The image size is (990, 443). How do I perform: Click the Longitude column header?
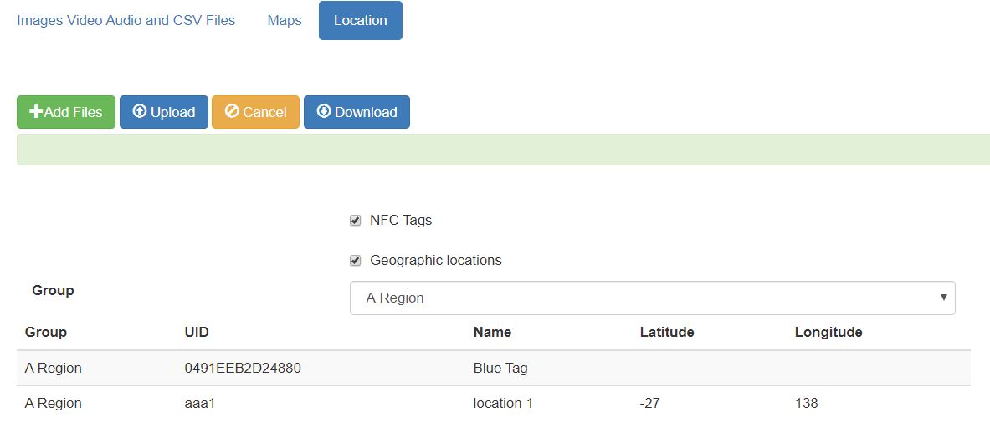coord(828,332)
